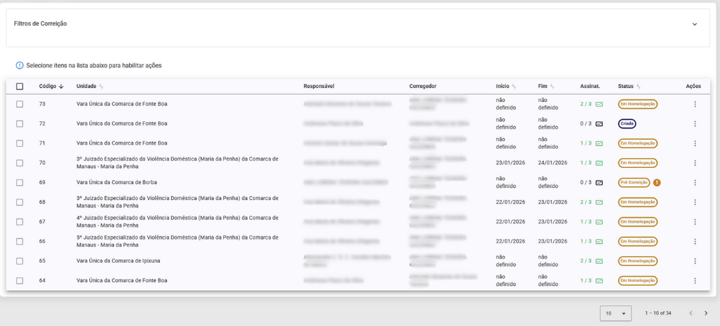Screen dimensions: 720x326
Task: Click the info icon beside selection hint
Action: click(x=19, y=65)
